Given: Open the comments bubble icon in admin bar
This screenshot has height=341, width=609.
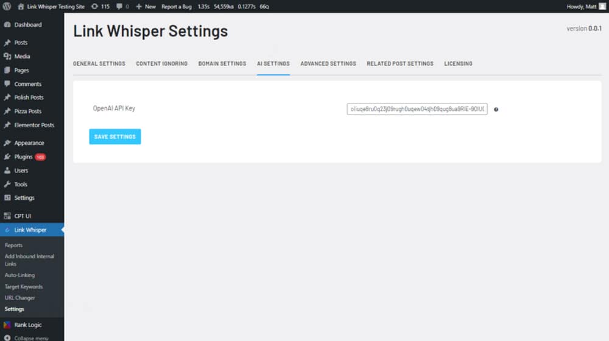Looking at the screenshot, I should click(119, 7).
